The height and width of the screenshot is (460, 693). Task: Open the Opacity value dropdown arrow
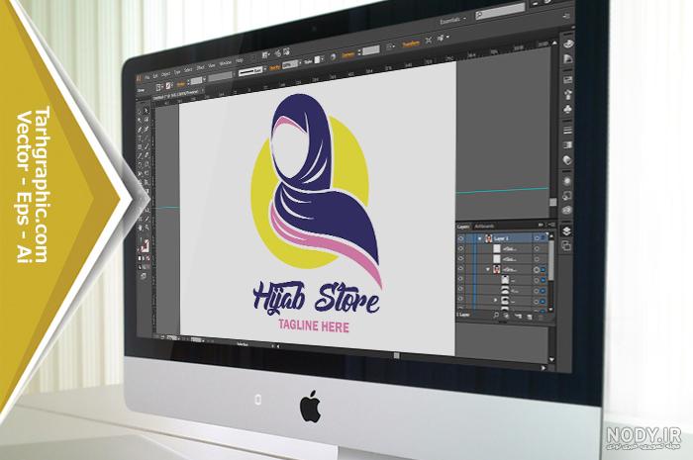300,62
